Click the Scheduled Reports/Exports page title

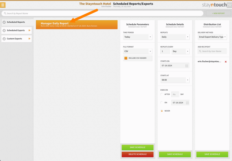click(133, 4)
